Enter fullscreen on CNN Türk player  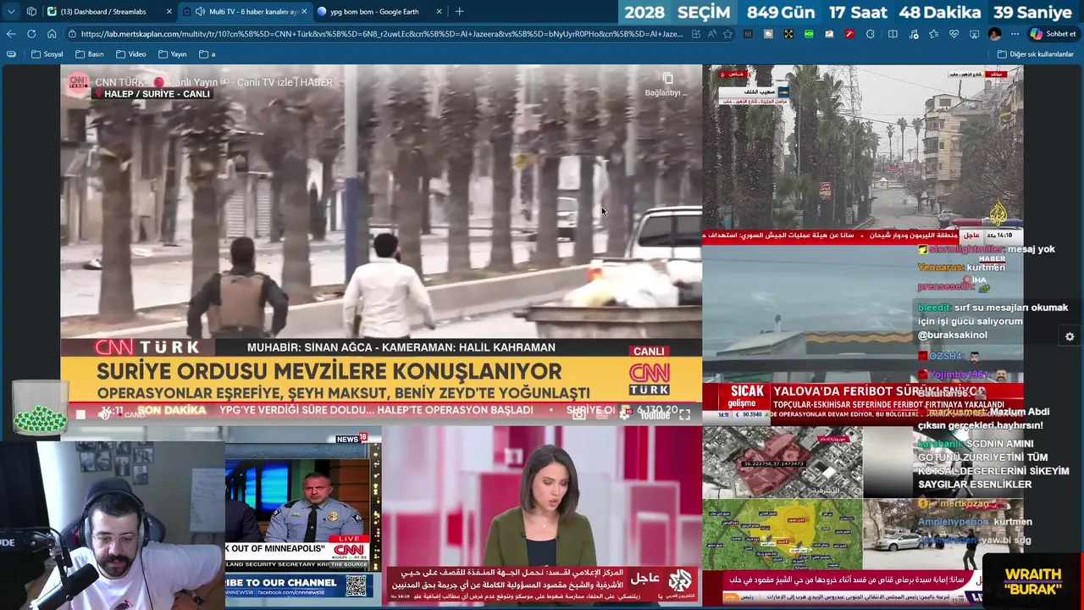[684, 413]
